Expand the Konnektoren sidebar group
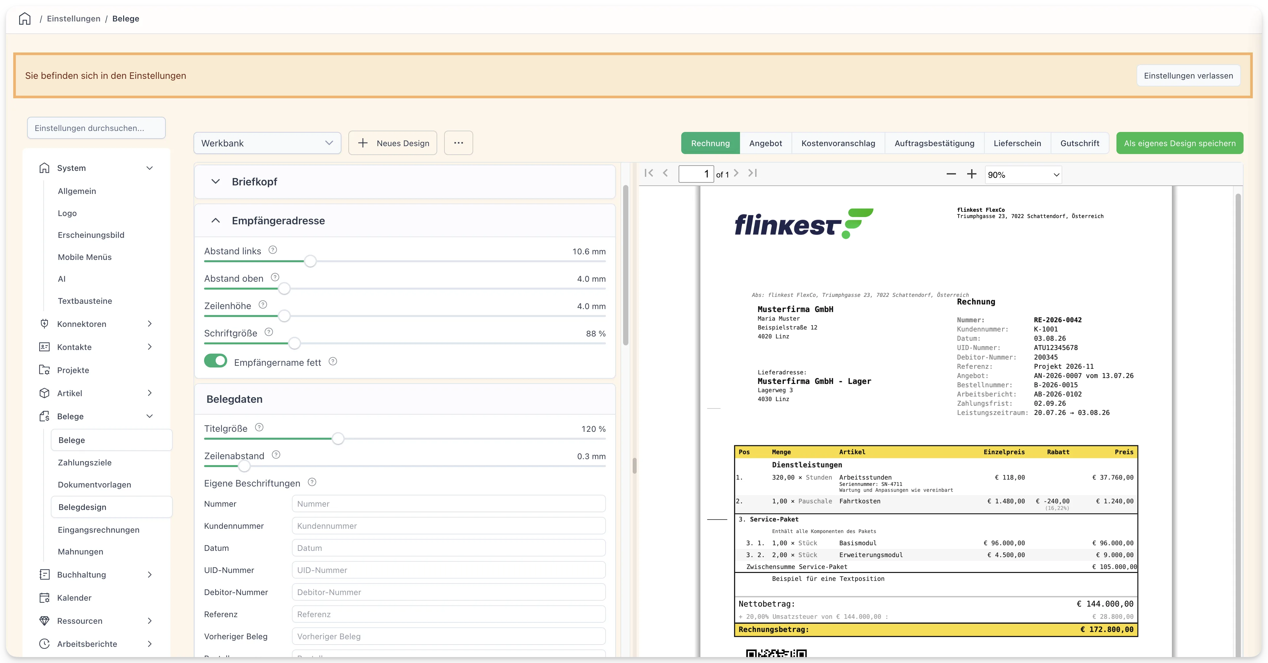The image size is (1268, 663). click(150, 324)
